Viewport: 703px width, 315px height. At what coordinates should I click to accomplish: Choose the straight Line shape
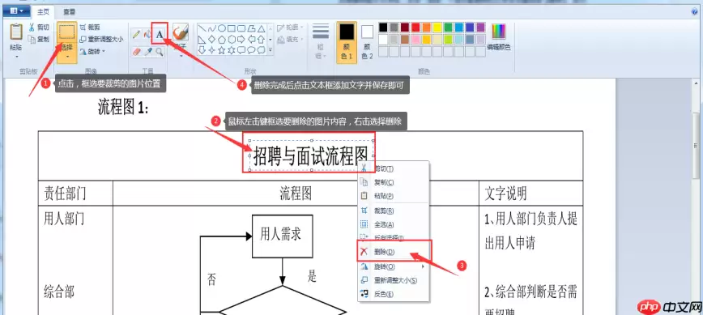[202, 28]
